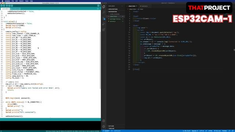Viewport: 235px width, 132px height.
Task: Open the VS Code Extensions icon
Action: click(x=104, y=30)
